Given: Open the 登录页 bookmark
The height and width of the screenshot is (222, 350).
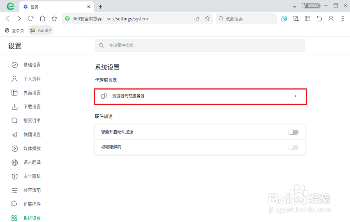Looking at the screenshot, I should [15, 30].
